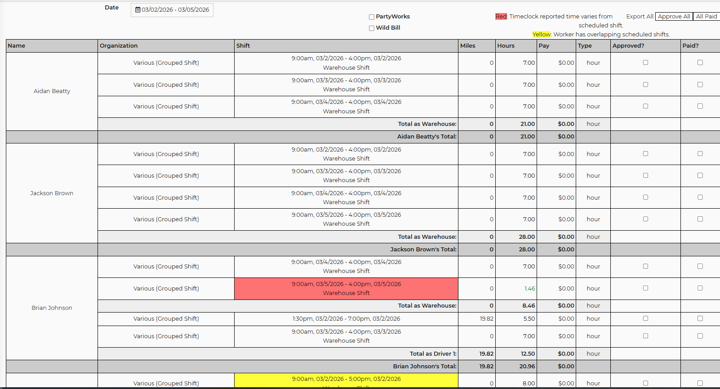The width and height of the screenshot is (720, 389).
Task: Open the date range 03/02/2026 - 03/05/2026 field
Action: click(175, 10)
